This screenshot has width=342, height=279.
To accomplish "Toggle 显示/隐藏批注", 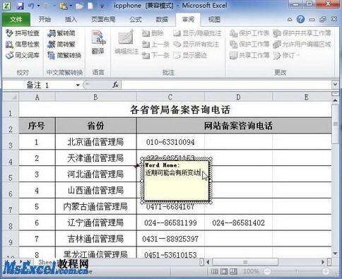I will (x=197, y=33).
